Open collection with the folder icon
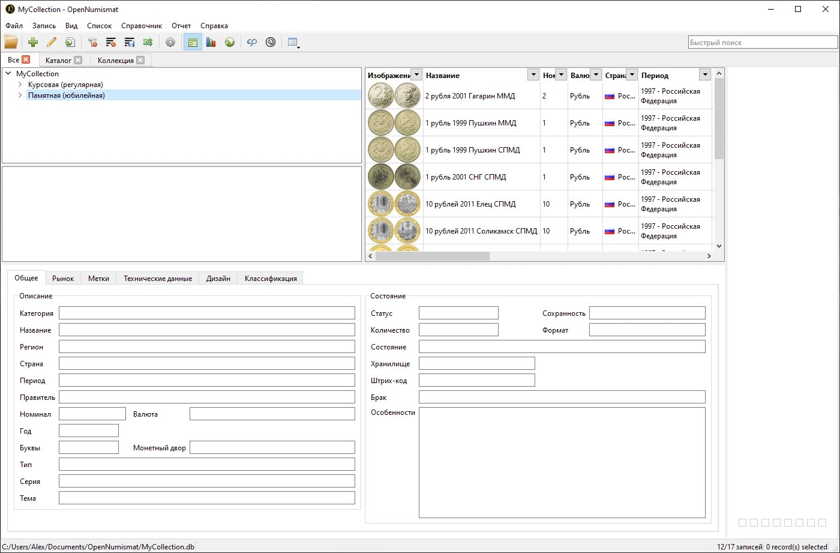This screenshot has height=553, width=840. (11, 42)
